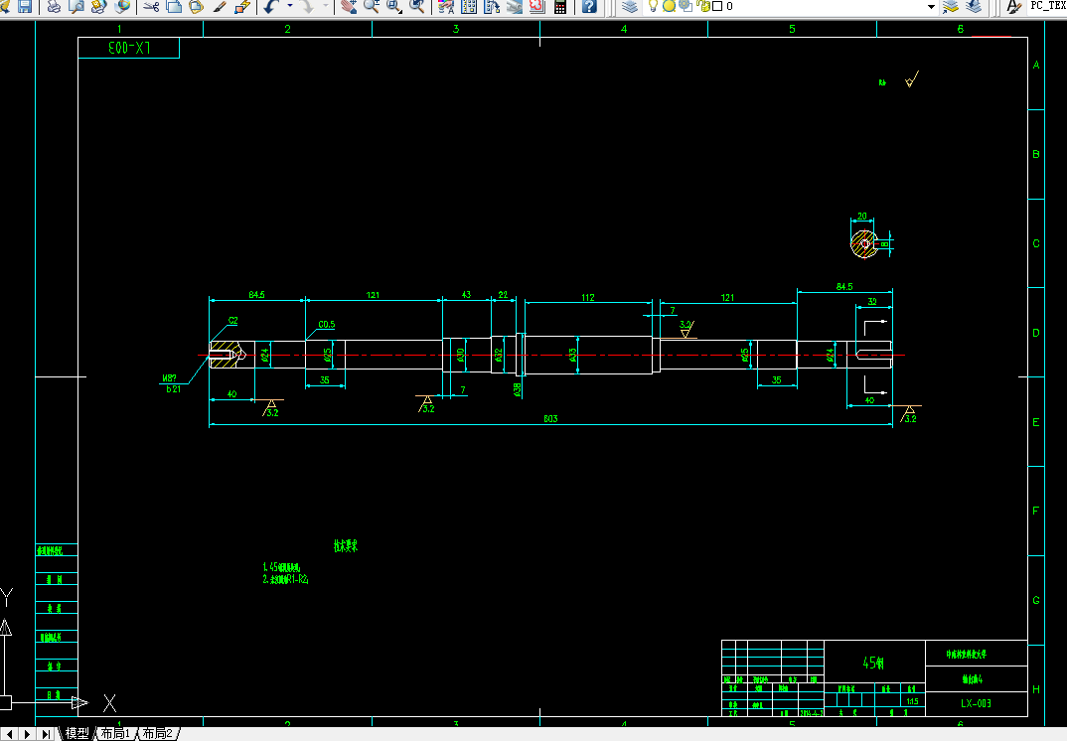The width and height of the screenshot is (1067, 741).
Task: Open the Markup Set Manager icon
Action: (x=536, y=6)
